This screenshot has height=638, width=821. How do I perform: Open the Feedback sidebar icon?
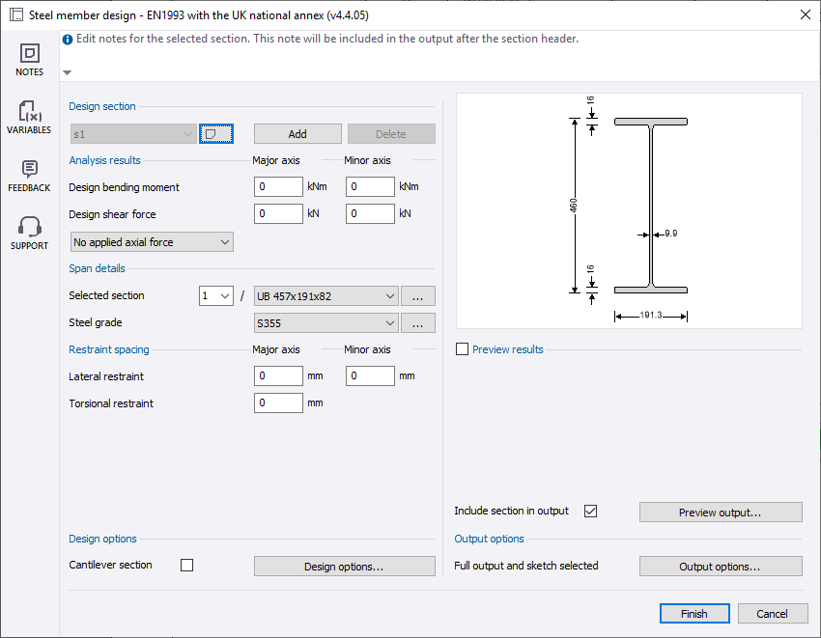click(x=29, y=176)
